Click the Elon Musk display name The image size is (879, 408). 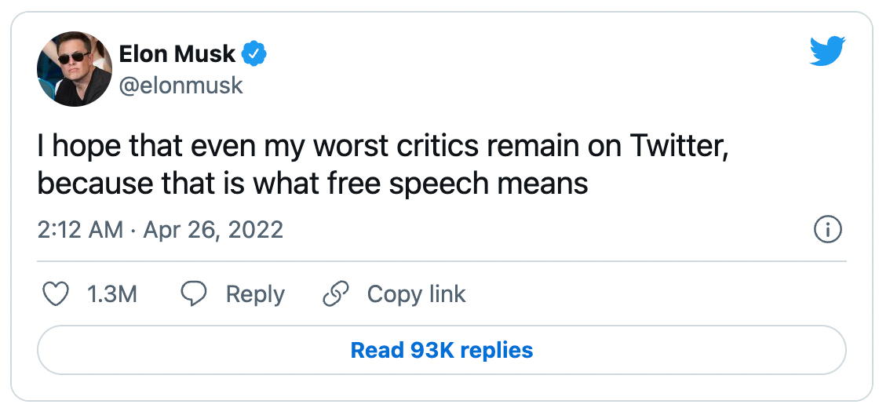tap(177, 54)
